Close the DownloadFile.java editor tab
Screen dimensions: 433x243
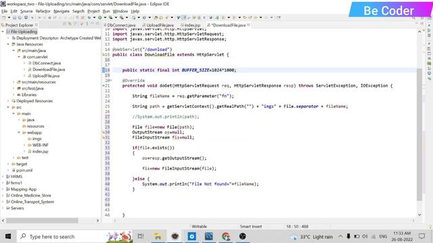248,25
